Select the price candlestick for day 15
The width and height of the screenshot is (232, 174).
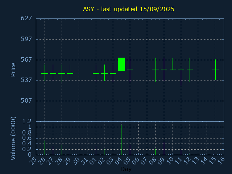[x=215, y=70]
